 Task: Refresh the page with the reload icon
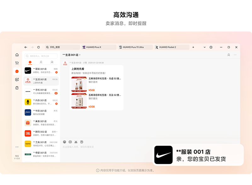[x=39, y=47]
